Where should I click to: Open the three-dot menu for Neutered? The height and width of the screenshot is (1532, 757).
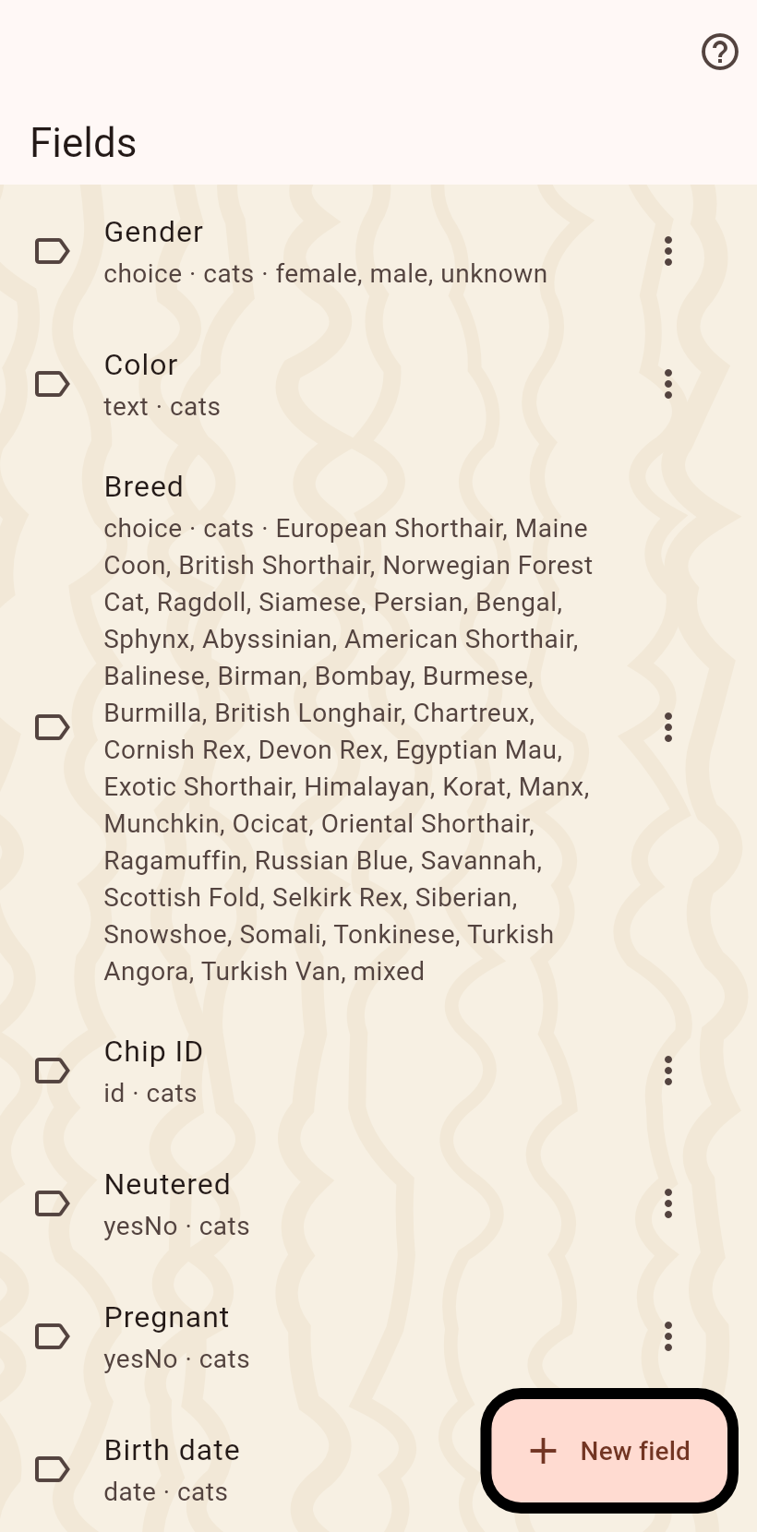(668, 1203)
